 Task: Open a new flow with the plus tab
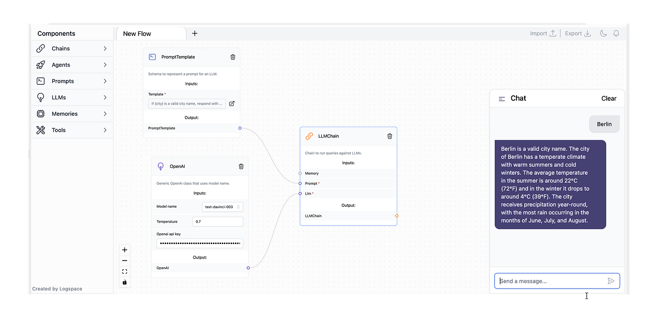point(195,33)
